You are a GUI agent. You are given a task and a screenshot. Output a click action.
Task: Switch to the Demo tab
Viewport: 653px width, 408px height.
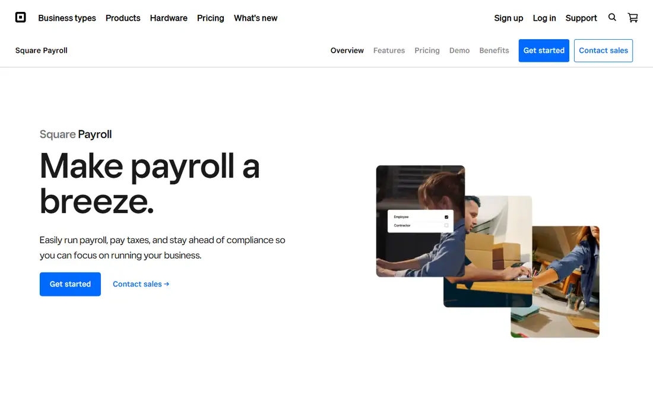pyautogui.click(x=459, y=50)
